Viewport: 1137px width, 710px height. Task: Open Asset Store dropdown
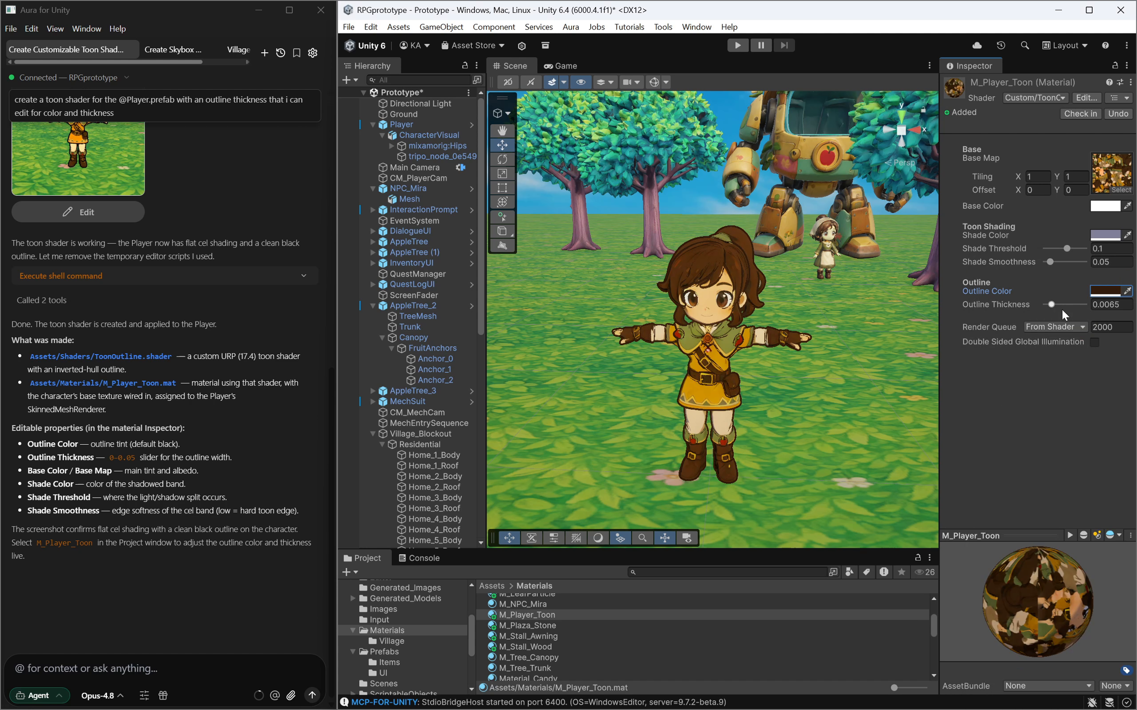click(473, 45)
